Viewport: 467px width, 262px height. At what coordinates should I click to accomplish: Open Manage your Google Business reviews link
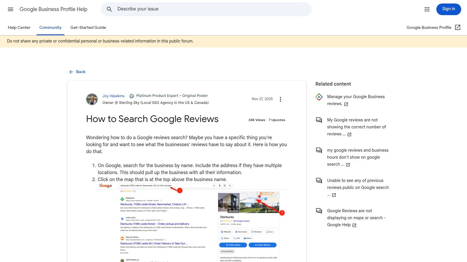pos(356,100)
